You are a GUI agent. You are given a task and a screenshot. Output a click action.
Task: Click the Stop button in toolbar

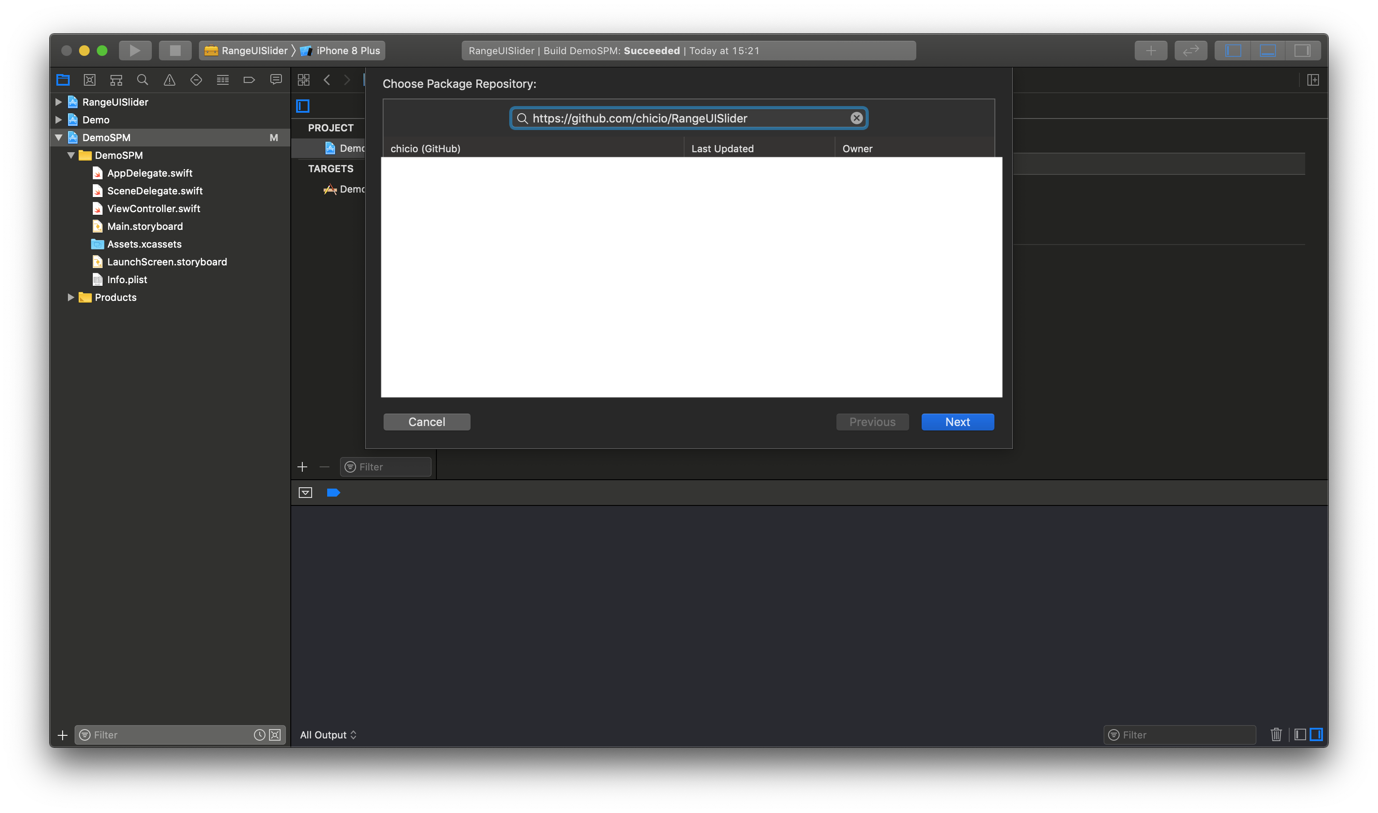(175, 51)
